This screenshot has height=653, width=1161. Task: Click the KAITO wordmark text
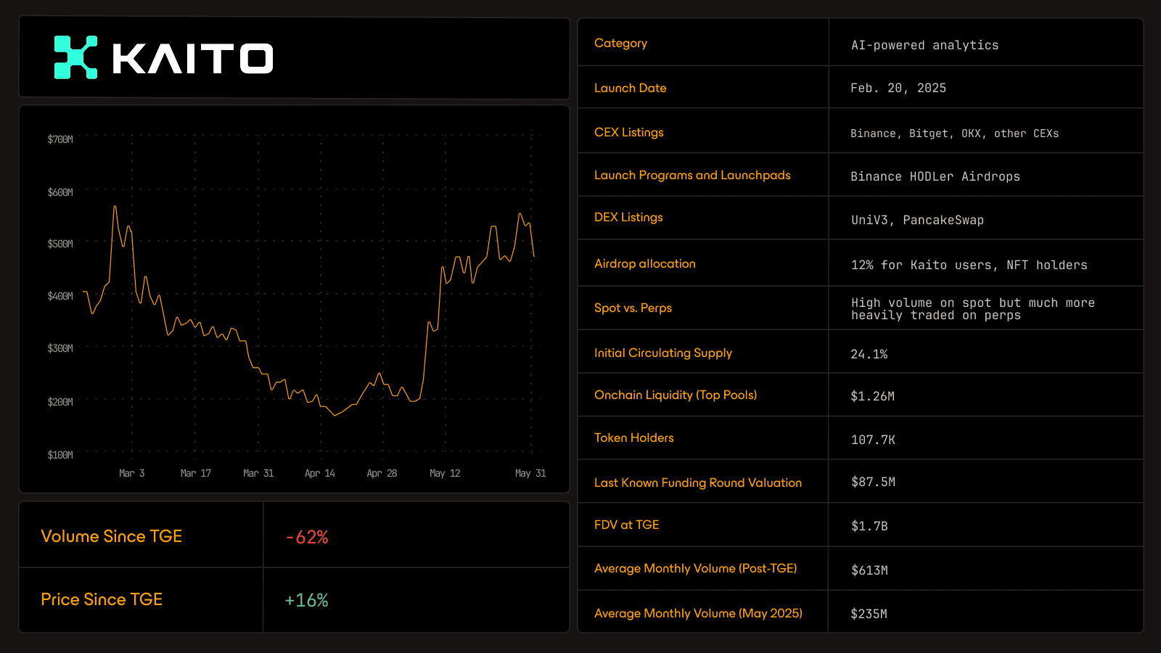click(193, 59)
